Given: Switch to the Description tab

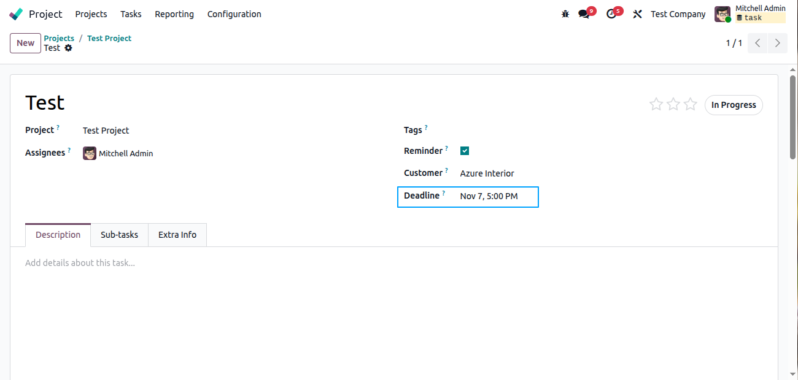Looking at the screenshot, I should point(58,235).
